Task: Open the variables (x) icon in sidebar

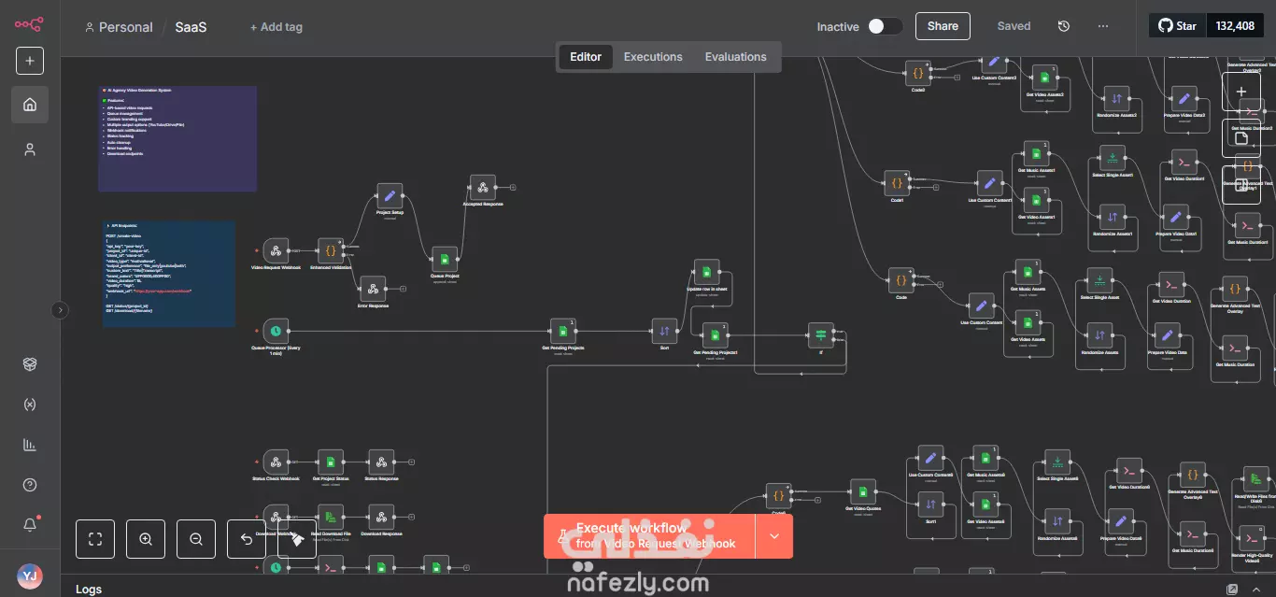Action: [30, 405]
